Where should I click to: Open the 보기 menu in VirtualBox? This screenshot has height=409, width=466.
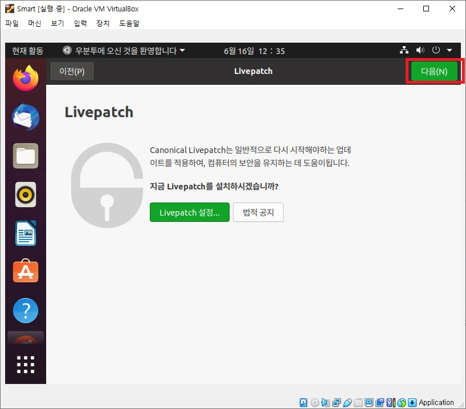coord(58,23)
